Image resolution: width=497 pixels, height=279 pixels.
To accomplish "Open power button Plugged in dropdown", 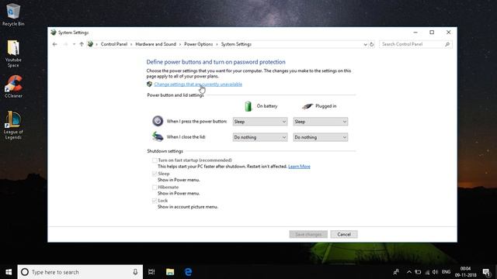I will coord(321,122).
